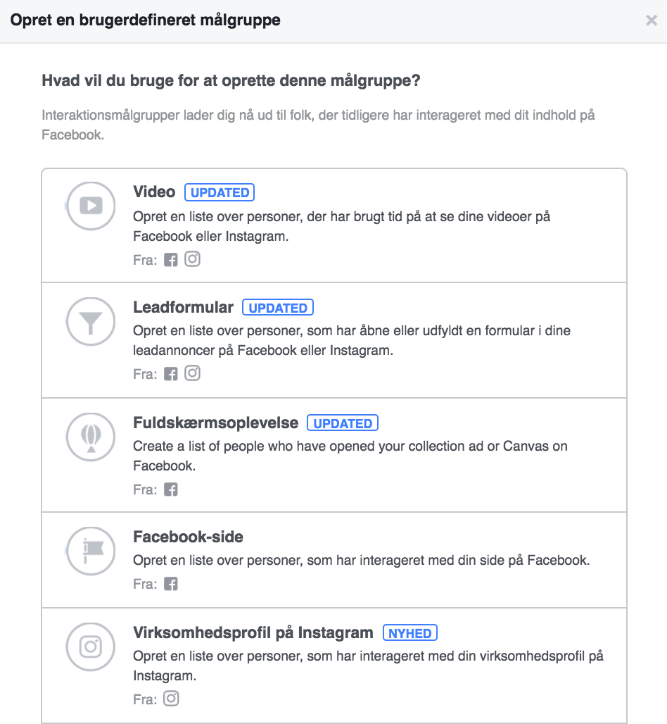Select Fuldskærmsoplevelse option heading

215,423
